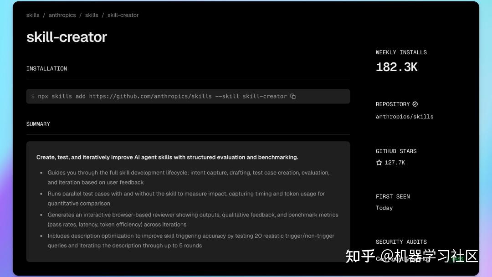Click the 'skill-creator' breadcrumb item
The width and height of the screenshot is (492, 277).
click(x=123, y=15)
